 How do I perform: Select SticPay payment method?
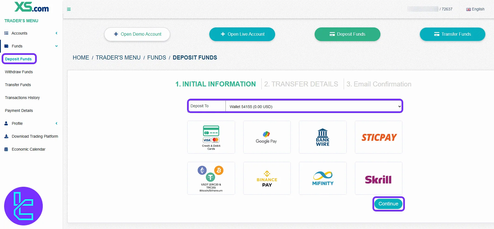point(379,137)
